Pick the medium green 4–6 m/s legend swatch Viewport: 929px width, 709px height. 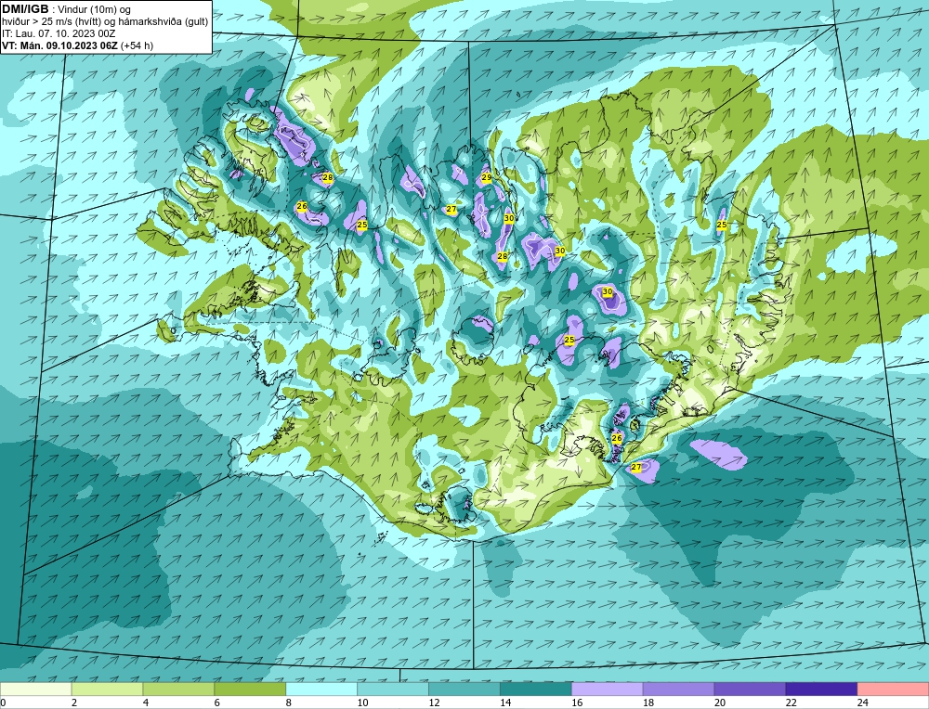pos(178,689)
